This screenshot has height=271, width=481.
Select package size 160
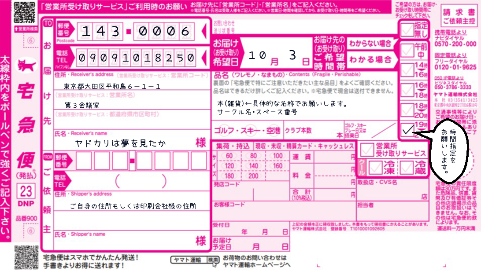[x=277, y=166]
